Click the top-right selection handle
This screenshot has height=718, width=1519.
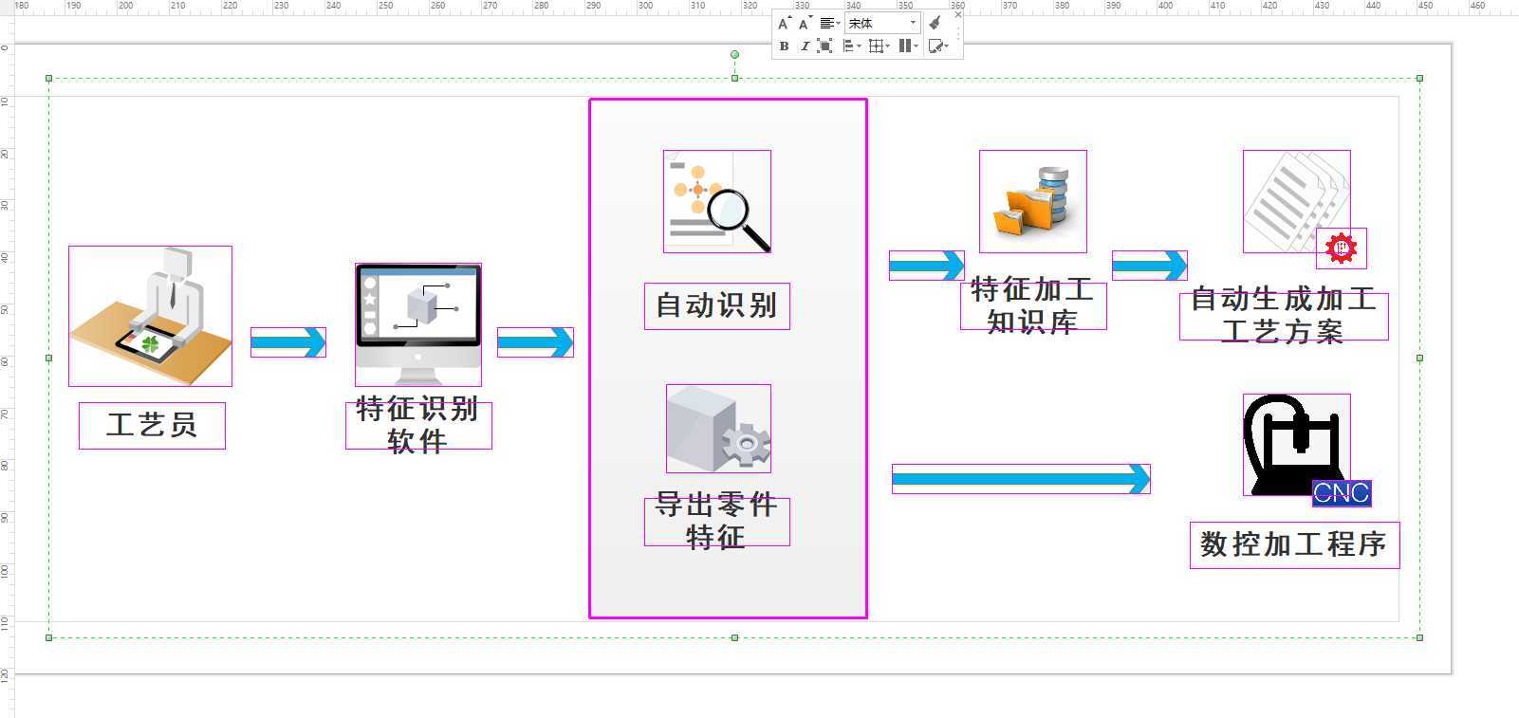click(1419, 78)
